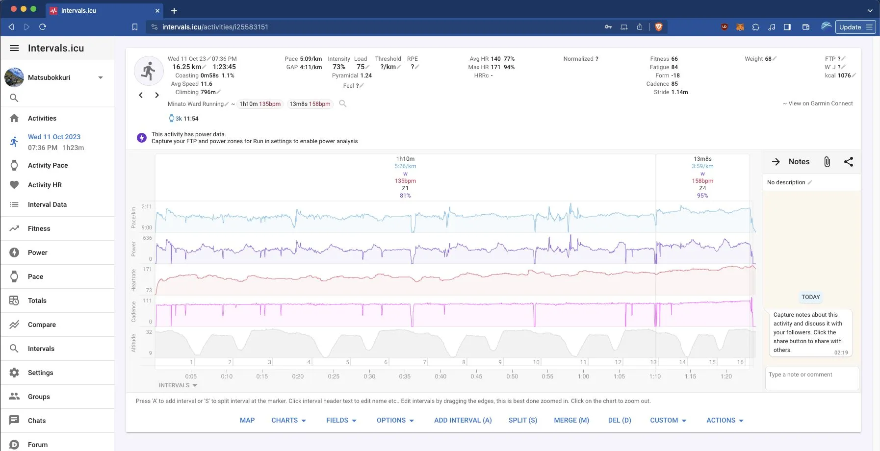Click the ADD INTERVAL (A) button
Screen dimensions: 880x451
463,420
